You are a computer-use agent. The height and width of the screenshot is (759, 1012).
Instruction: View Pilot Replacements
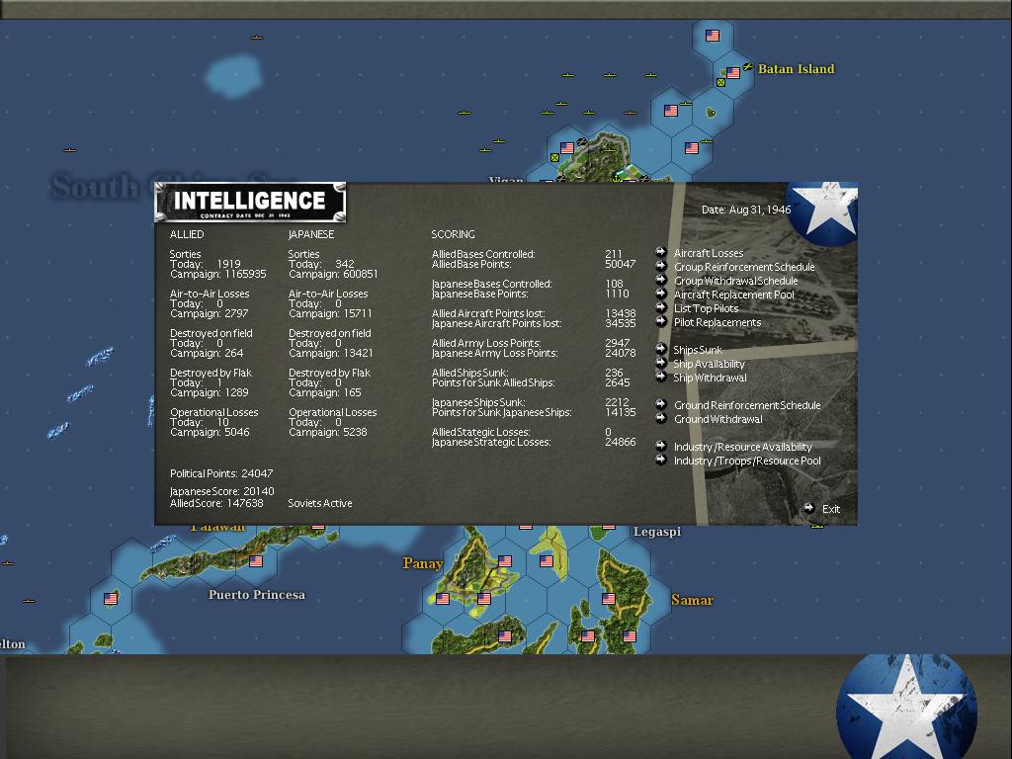717,323
